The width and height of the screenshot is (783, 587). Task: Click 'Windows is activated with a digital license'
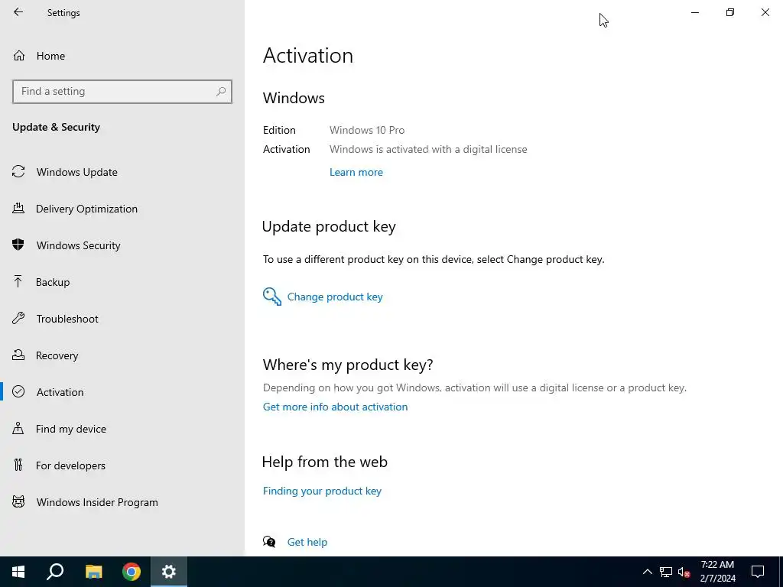428,149
